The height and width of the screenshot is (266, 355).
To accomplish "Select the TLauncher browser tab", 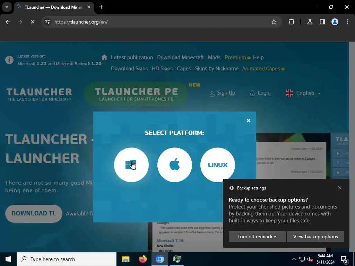I will (x=53, y=7).
